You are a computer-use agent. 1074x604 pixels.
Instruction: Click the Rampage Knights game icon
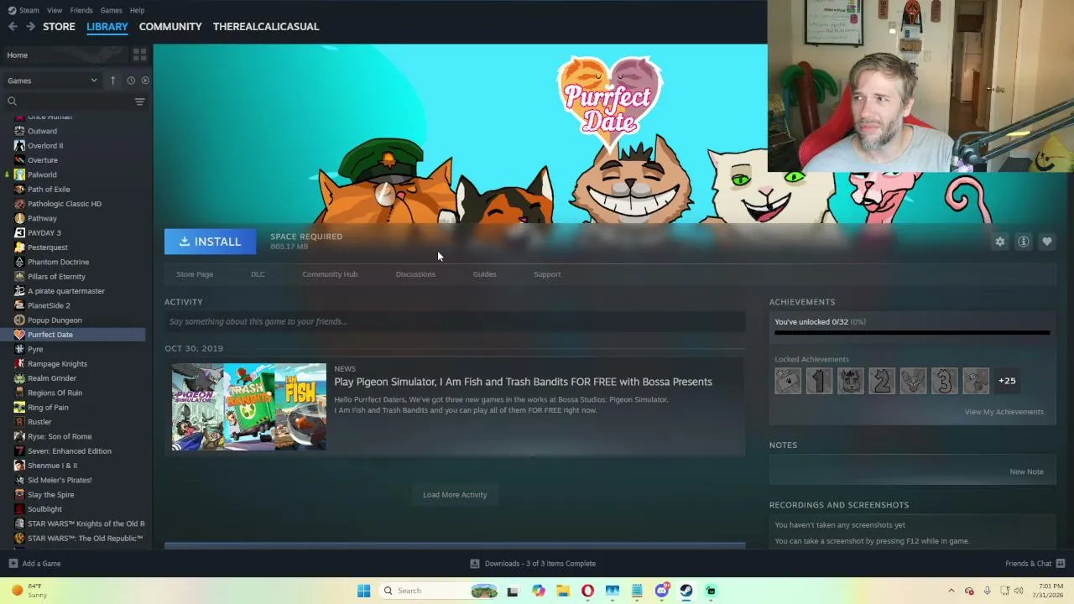20,364
